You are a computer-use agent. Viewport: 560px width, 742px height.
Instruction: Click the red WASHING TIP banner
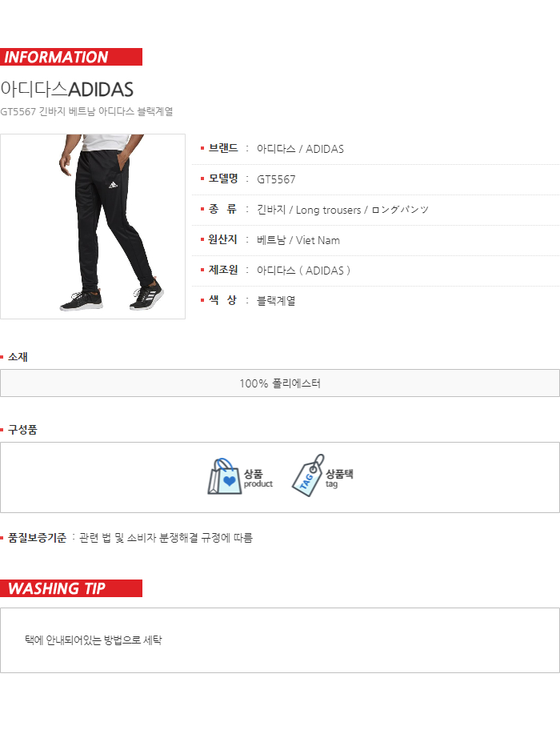point(71,588)
